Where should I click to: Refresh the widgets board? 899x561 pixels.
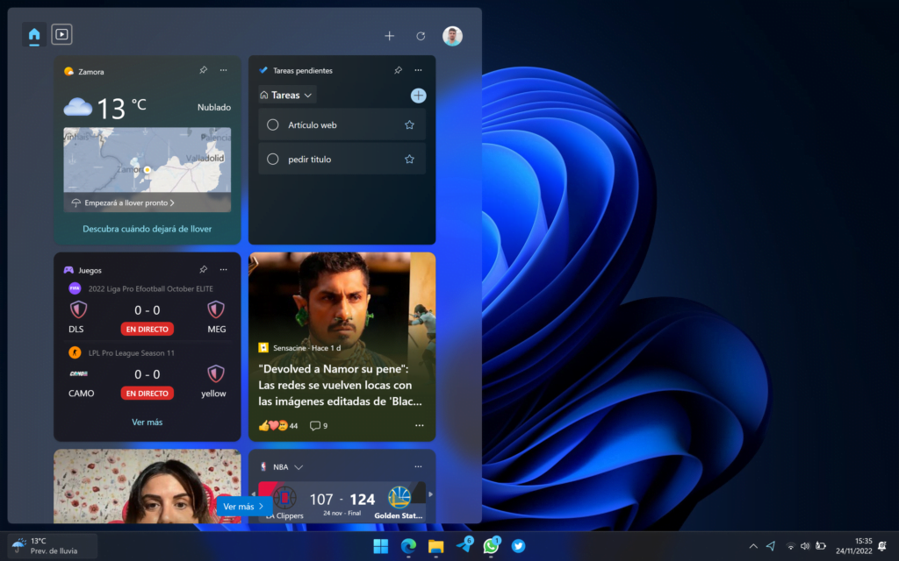(421, 36)
